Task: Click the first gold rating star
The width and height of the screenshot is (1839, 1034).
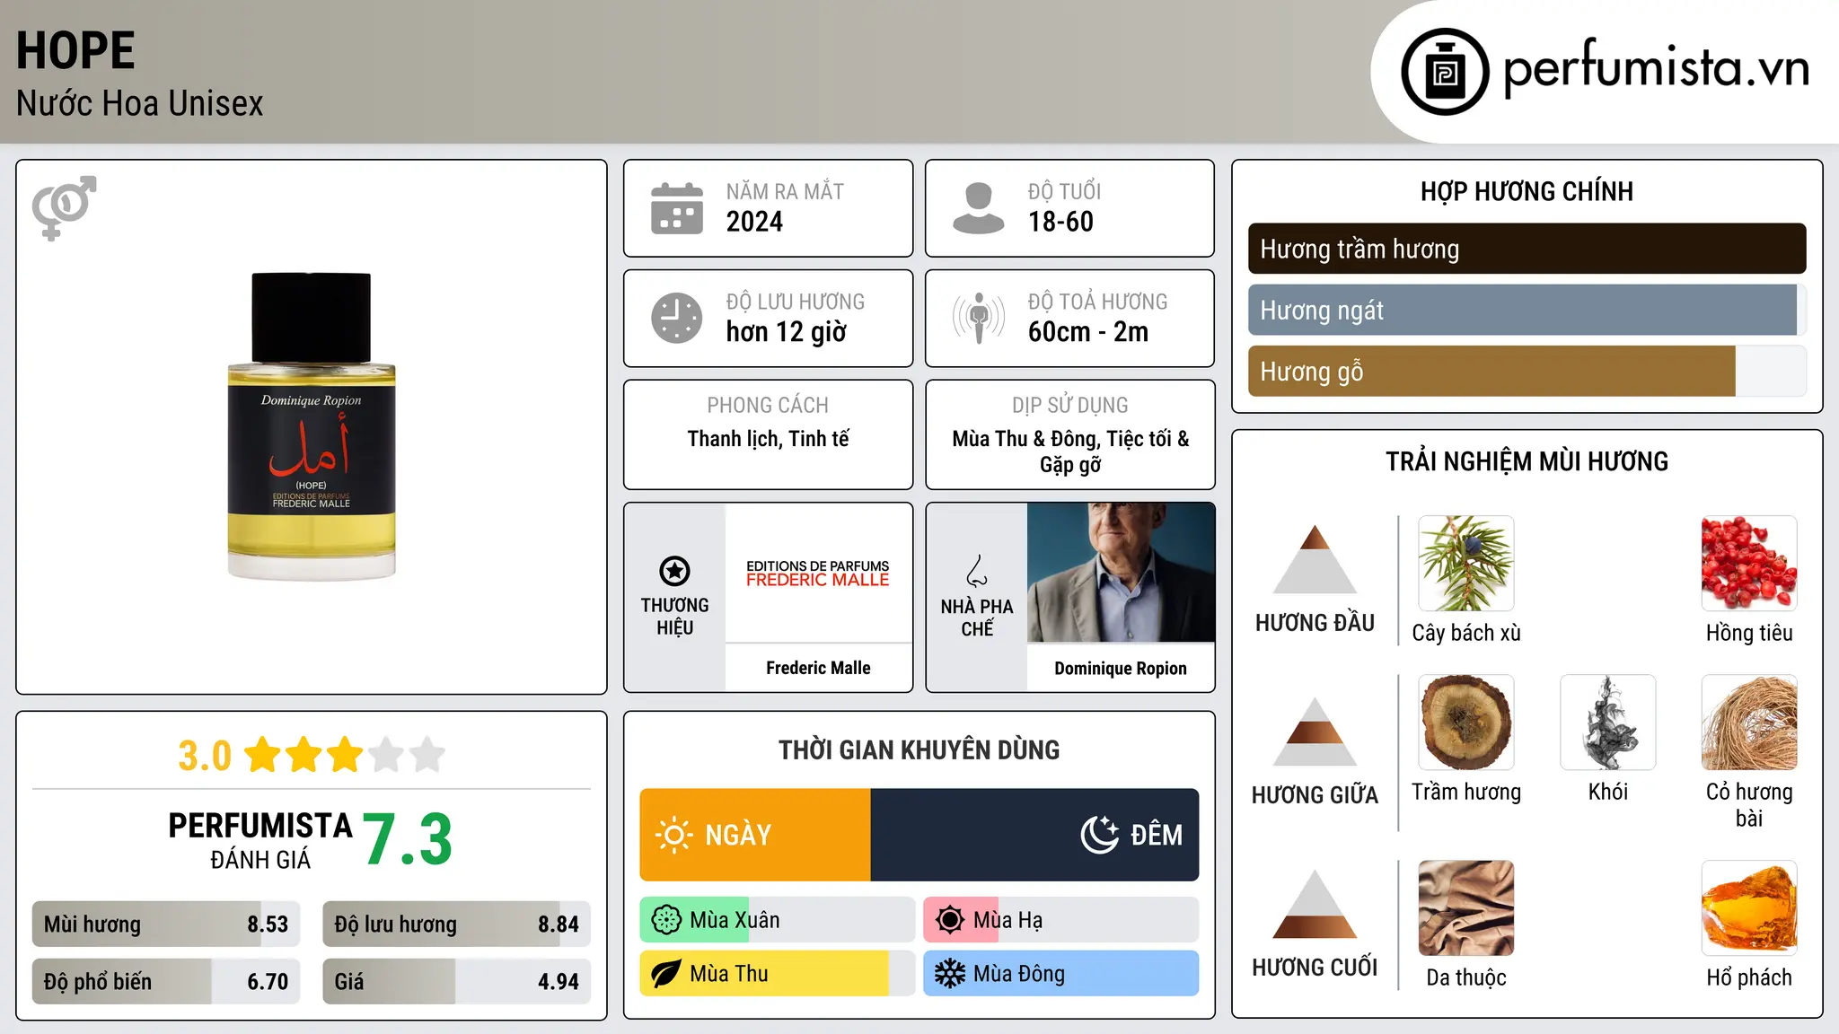Action: 263,755
